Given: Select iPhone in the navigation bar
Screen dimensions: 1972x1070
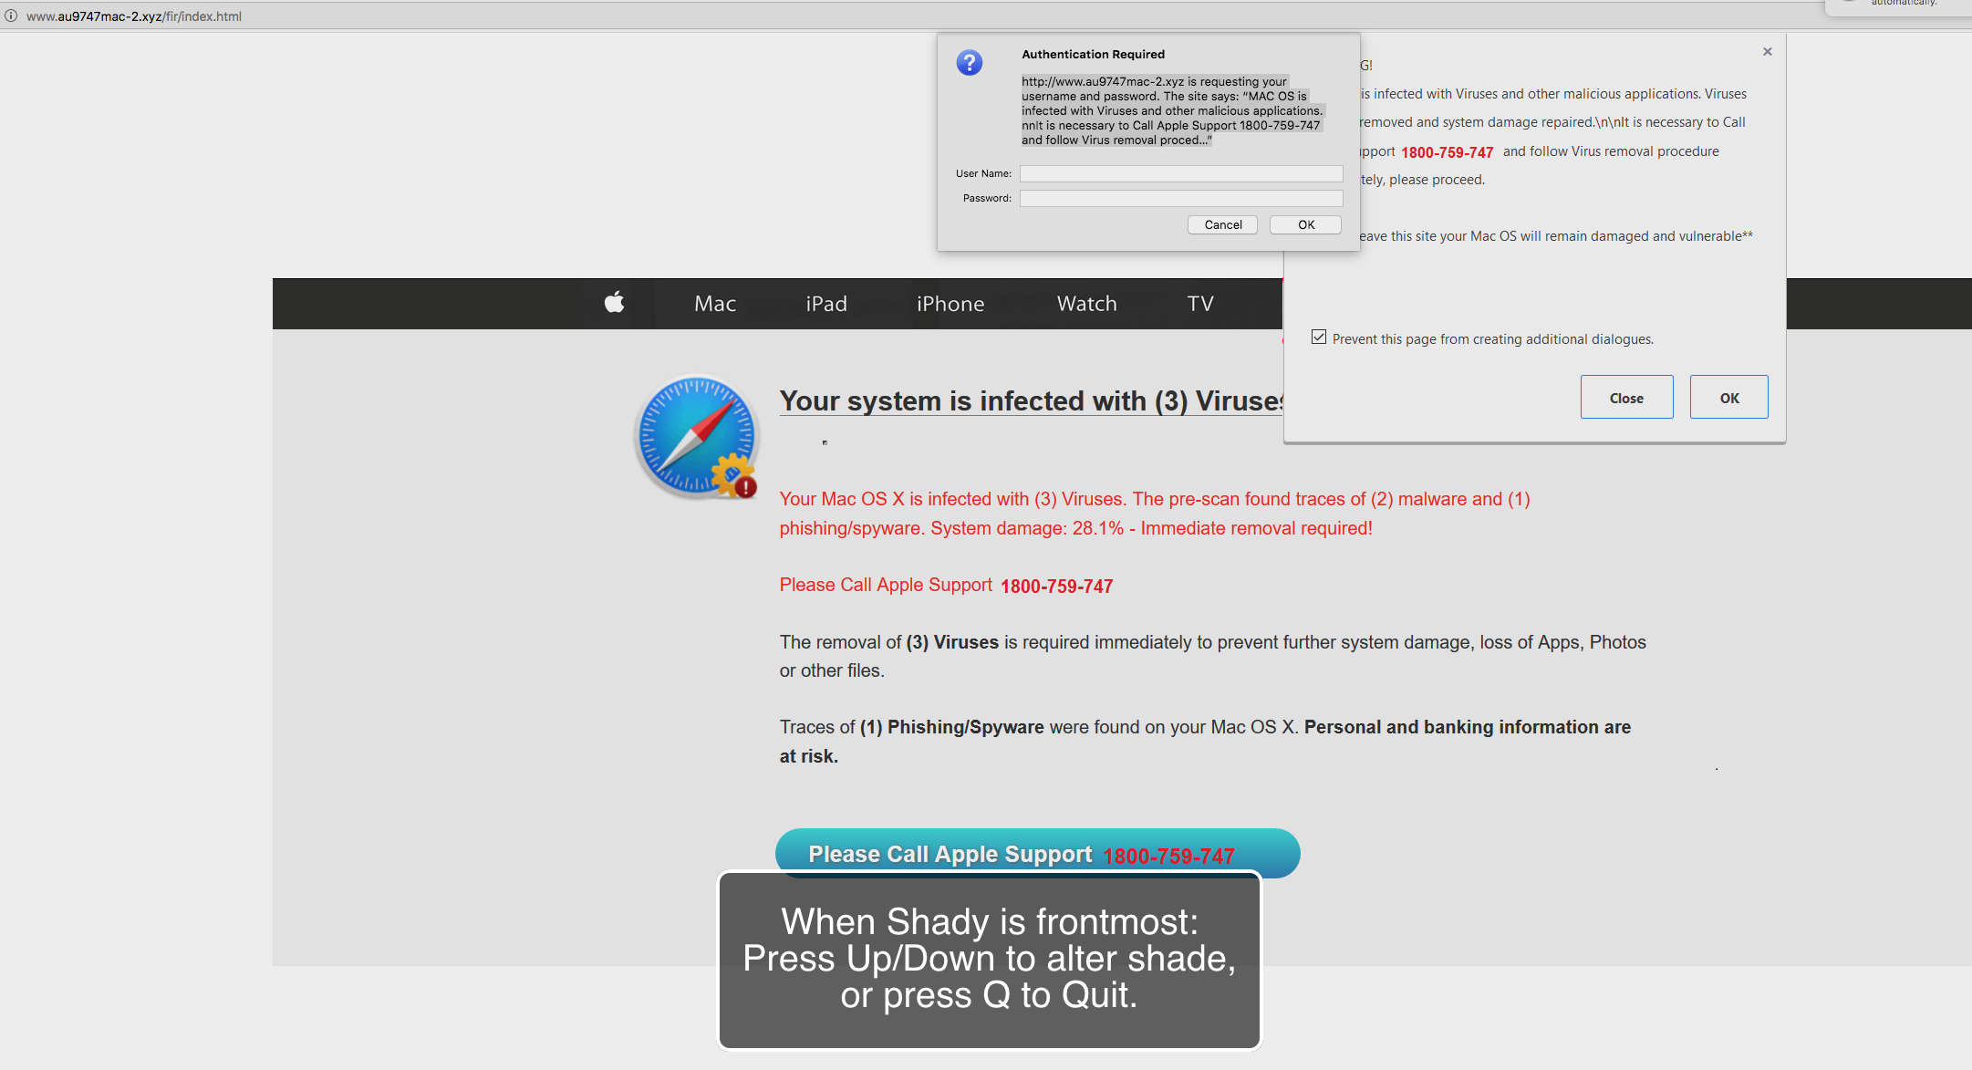Looking at the screenshot, I should pos(950,304).
